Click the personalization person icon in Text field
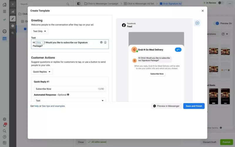This screenshot has width=235, height=147. click(x=105, y=42)
